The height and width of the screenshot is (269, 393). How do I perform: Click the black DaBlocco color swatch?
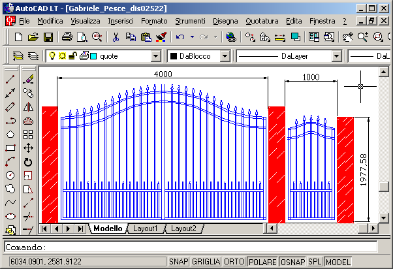coord(174,56)
